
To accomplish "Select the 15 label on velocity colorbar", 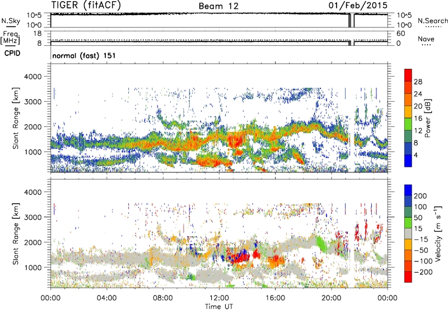I will pyautogui.click(x=418, y=229).
